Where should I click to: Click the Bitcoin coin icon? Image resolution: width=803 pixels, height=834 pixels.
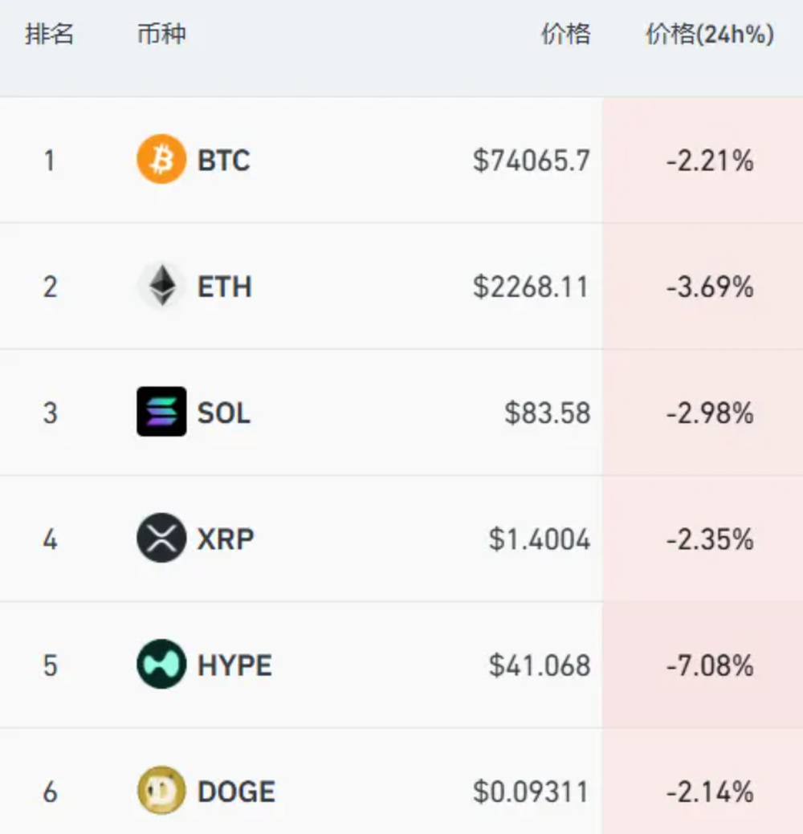click(161, 160)
